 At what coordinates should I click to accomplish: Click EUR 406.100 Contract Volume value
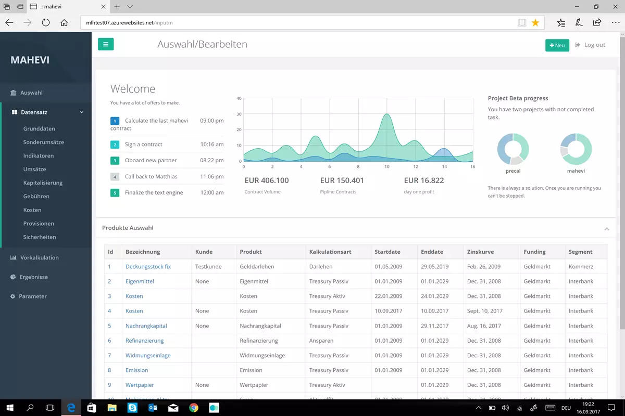[x=267, y=180]
